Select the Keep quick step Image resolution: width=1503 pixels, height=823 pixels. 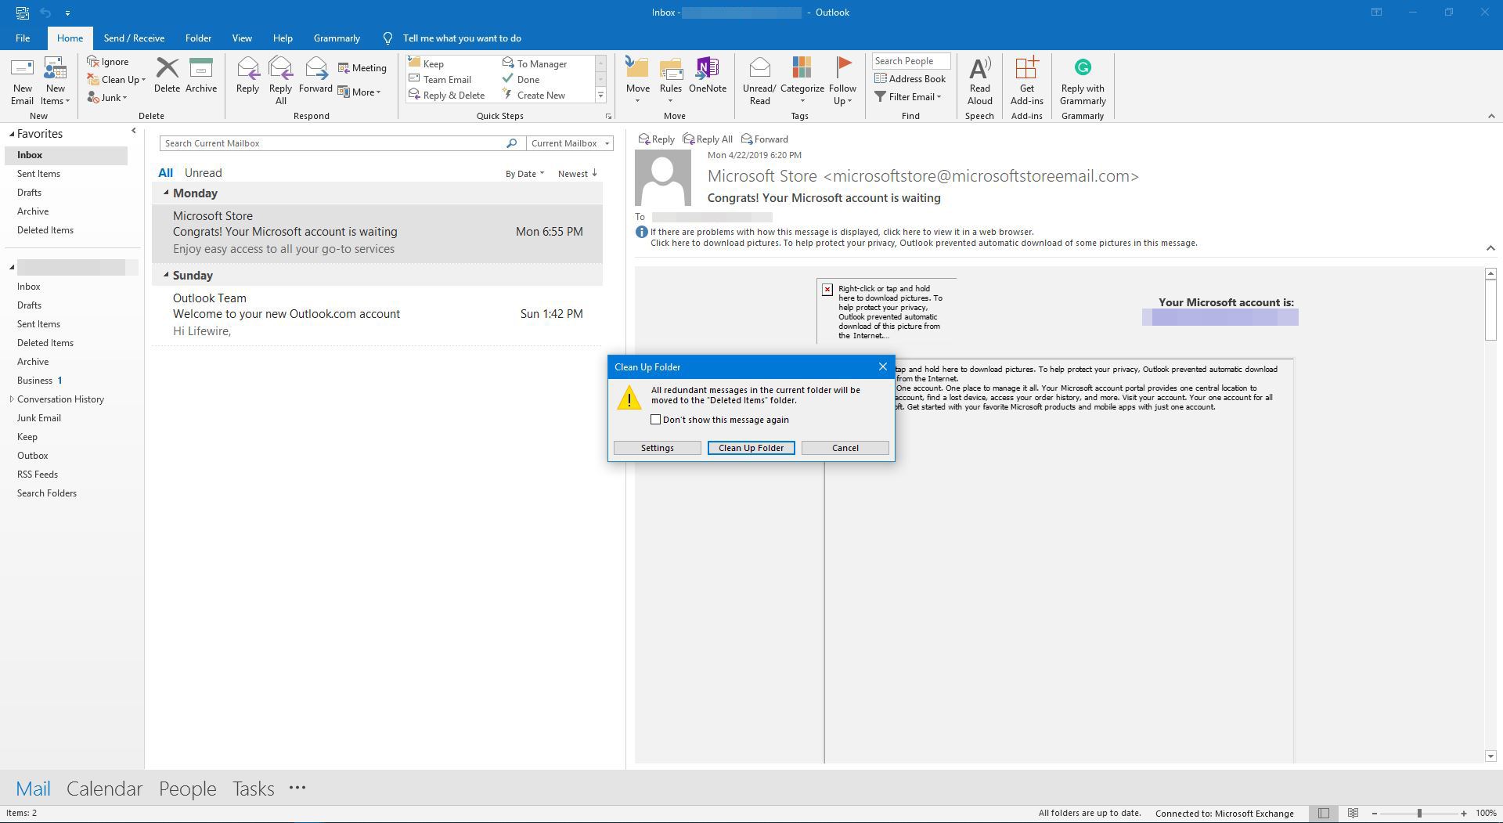427,63
